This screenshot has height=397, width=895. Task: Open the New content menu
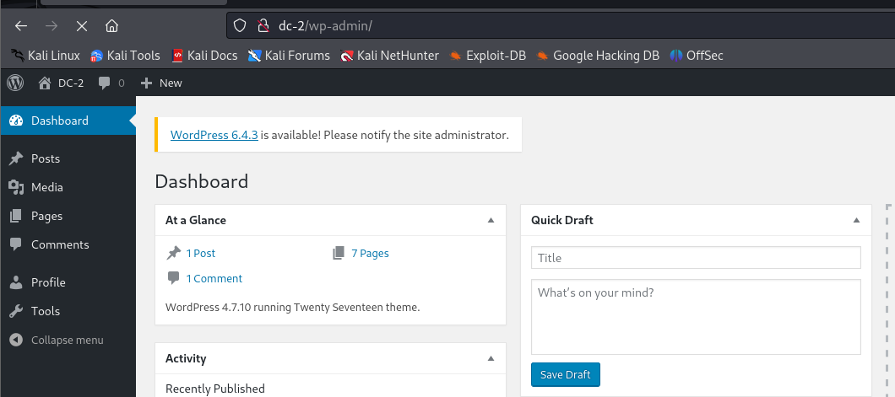tap(161, 83)
